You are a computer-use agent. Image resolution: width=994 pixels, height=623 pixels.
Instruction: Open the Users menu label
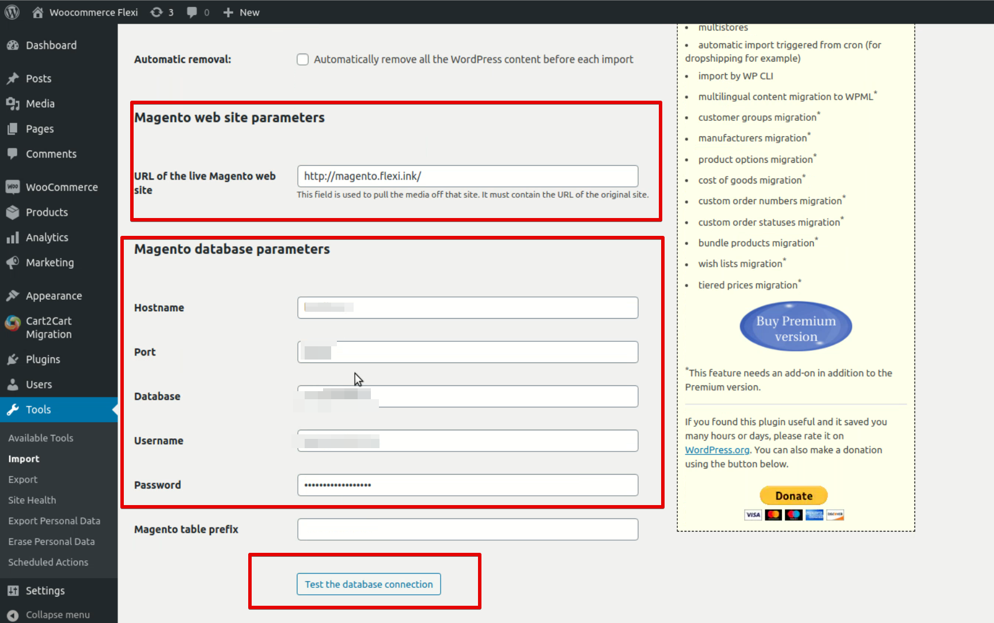click(39, 384)
